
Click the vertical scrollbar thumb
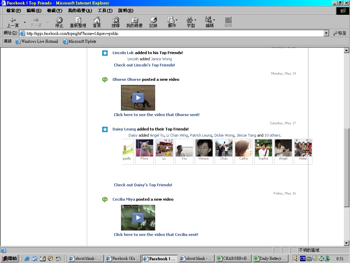click(x=347, y=168)
